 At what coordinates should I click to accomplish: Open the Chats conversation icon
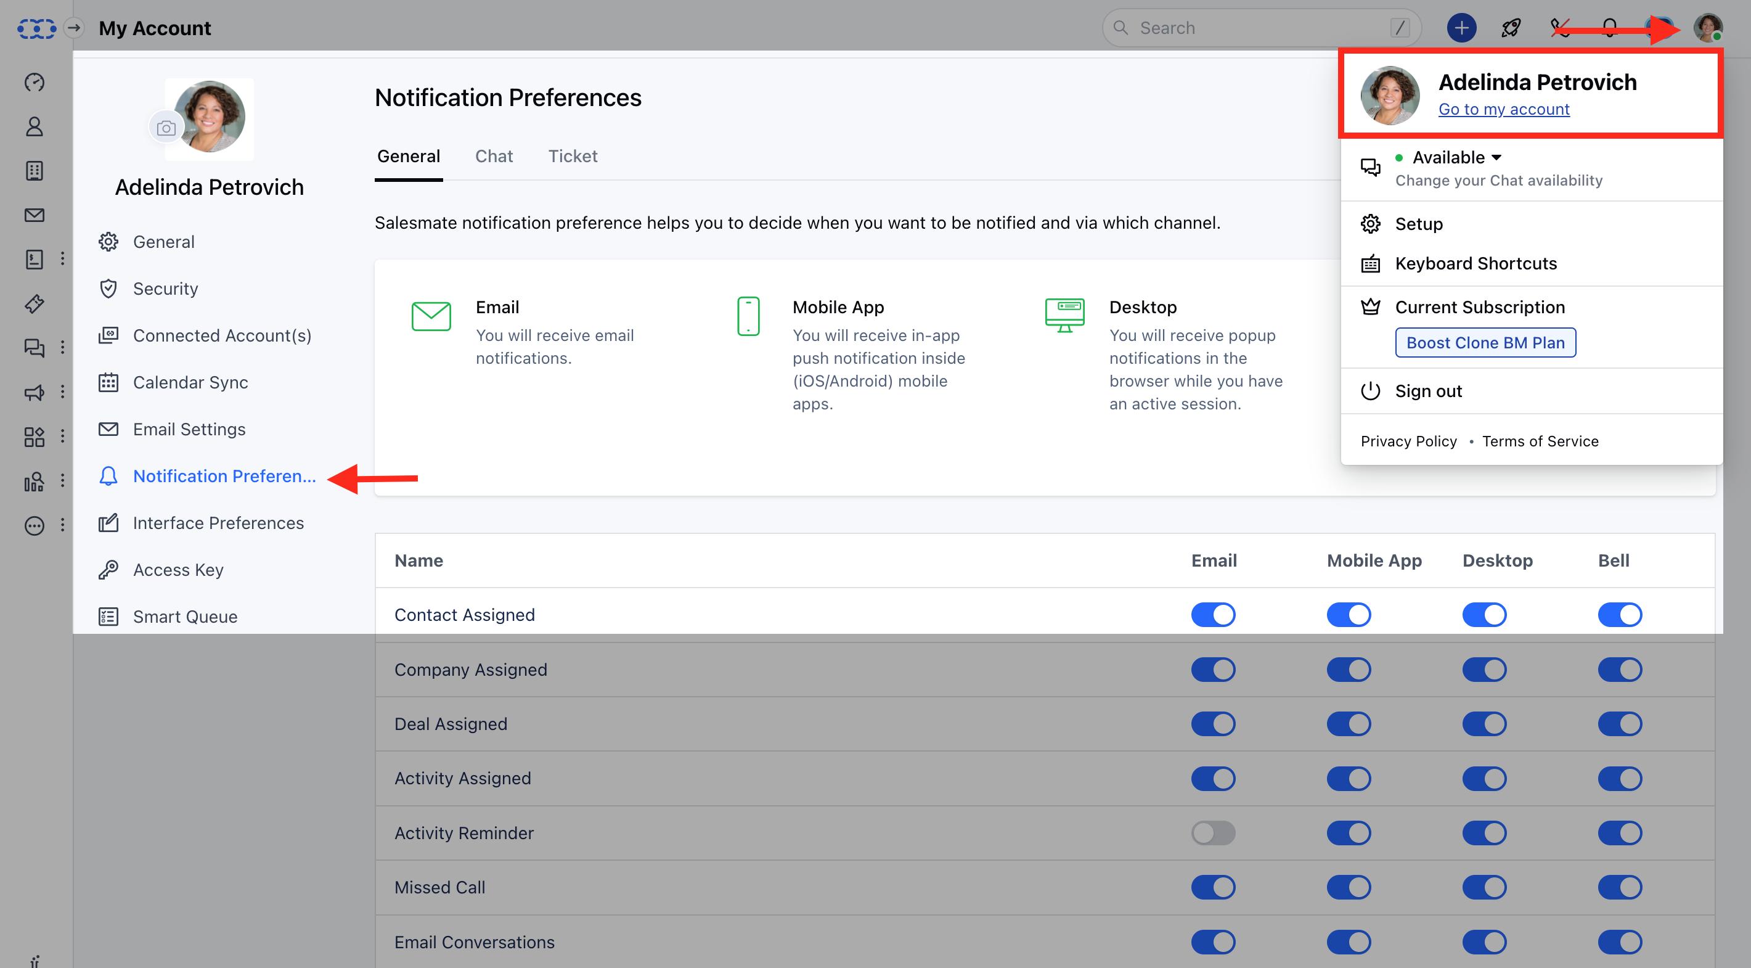click(35, 348)
